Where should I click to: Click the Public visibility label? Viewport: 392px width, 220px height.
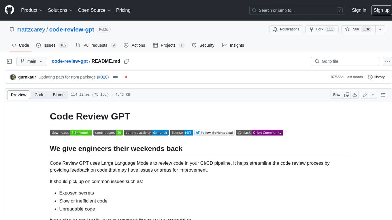tap(104, 29)
